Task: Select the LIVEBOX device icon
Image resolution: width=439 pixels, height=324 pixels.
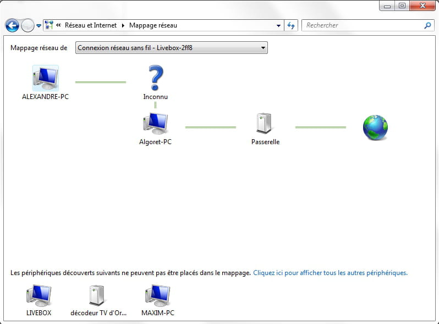Action: (x=39, y=295)
